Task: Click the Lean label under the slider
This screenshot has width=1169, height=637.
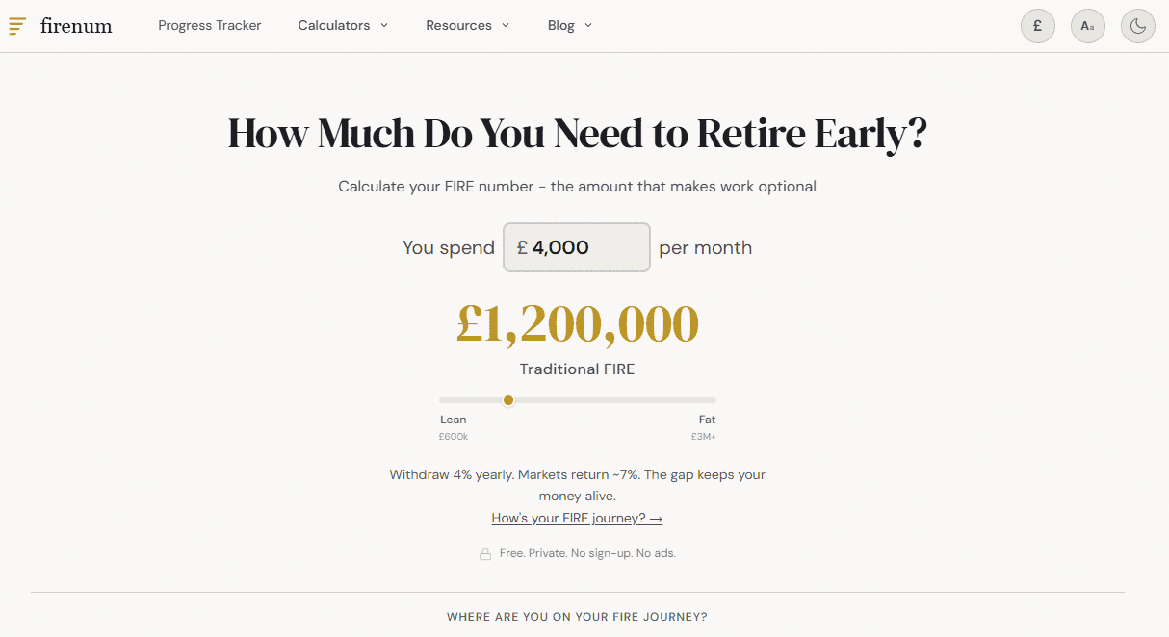Action: point(453,420)
